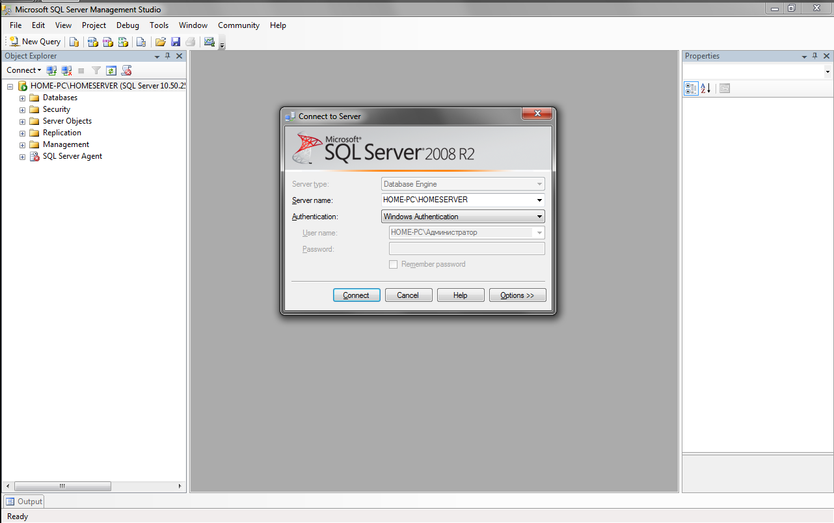Viewport: 834px width, 523px height.
Task: Click the Object Explorer Details script icon
Action: [127, 70]
